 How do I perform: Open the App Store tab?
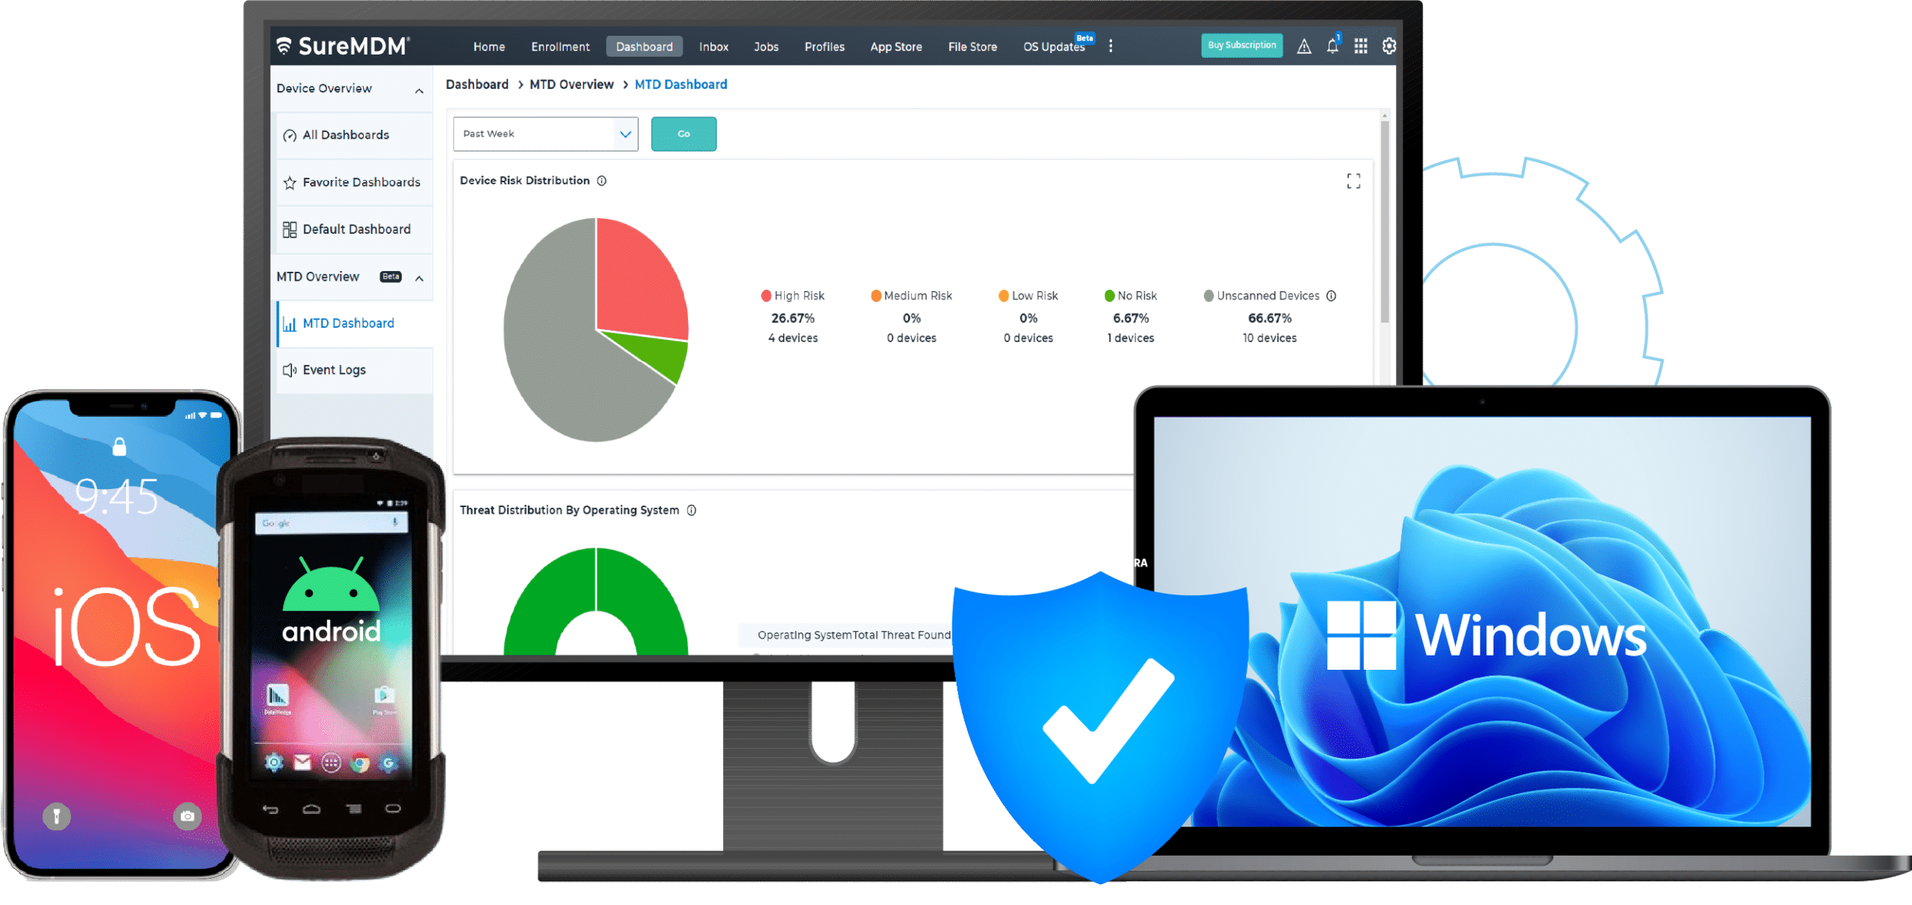click(x=896, y=46)
